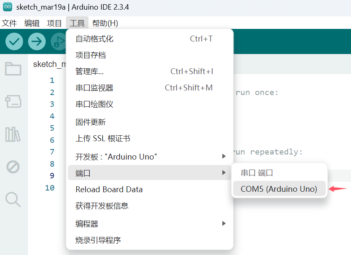Click line number 10 in the gutter

[x=50, y=188]
